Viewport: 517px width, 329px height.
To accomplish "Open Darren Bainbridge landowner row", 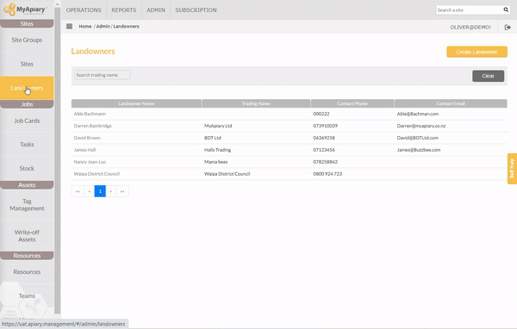I will point(290,126).
